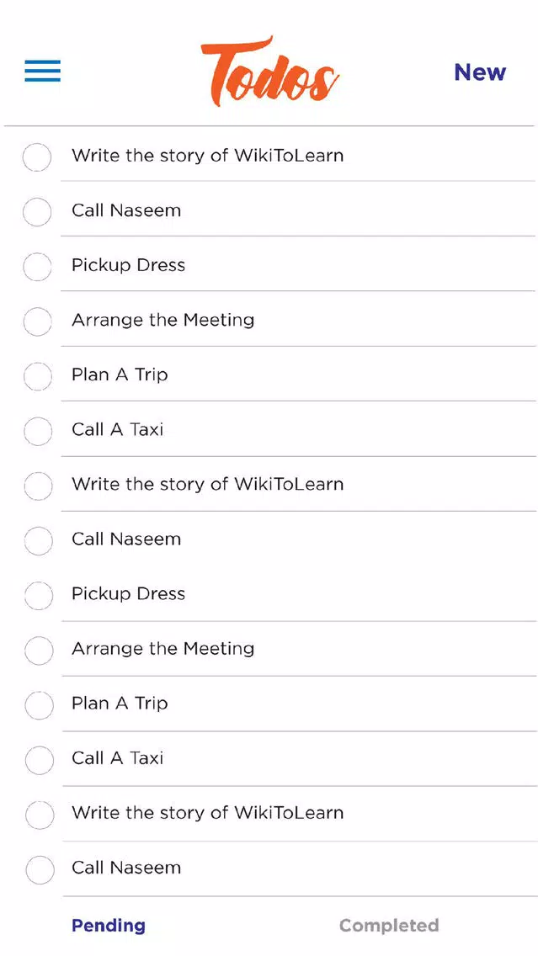Screen dimensions: 538x956
Task: Check off first Arrange the Meeting circle
Action: [x=37, y=321]
